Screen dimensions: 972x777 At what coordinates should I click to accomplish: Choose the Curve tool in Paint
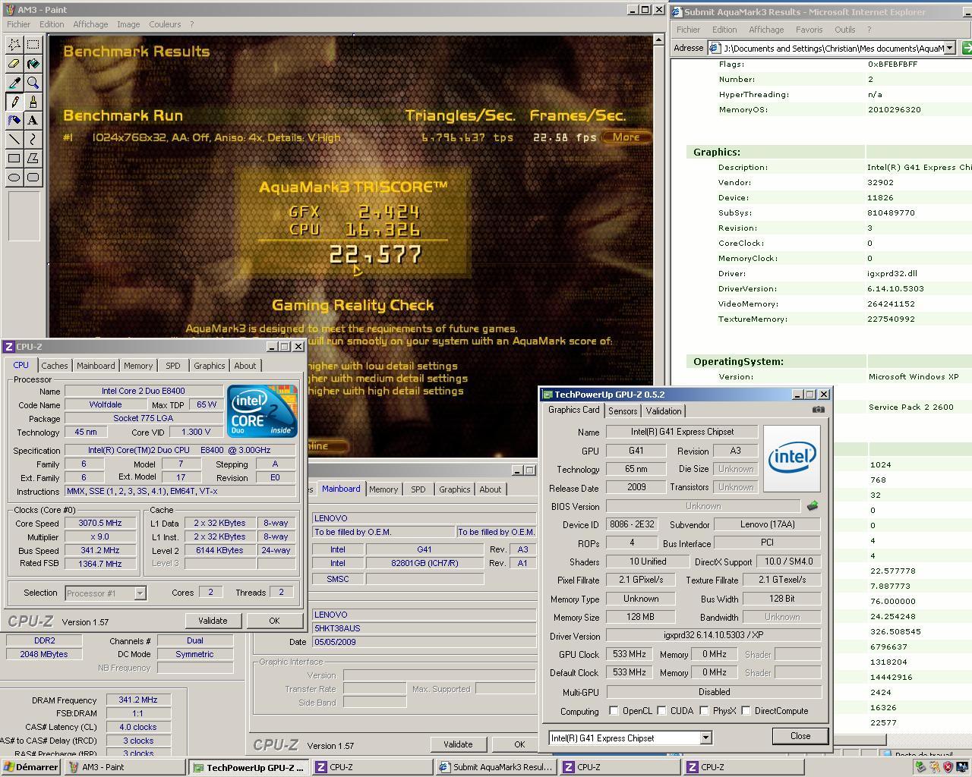pos(33,140)
